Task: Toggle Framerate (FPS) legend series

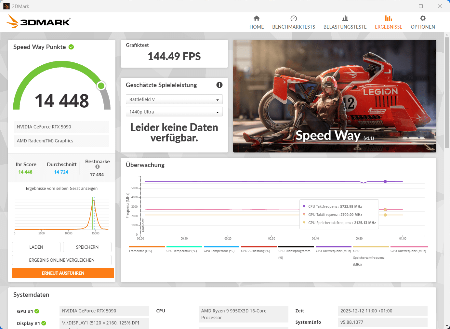Action: (x=147, y=249)
